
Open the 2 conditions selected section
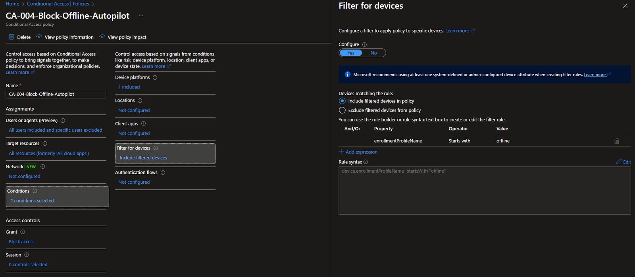coord(32,201)
